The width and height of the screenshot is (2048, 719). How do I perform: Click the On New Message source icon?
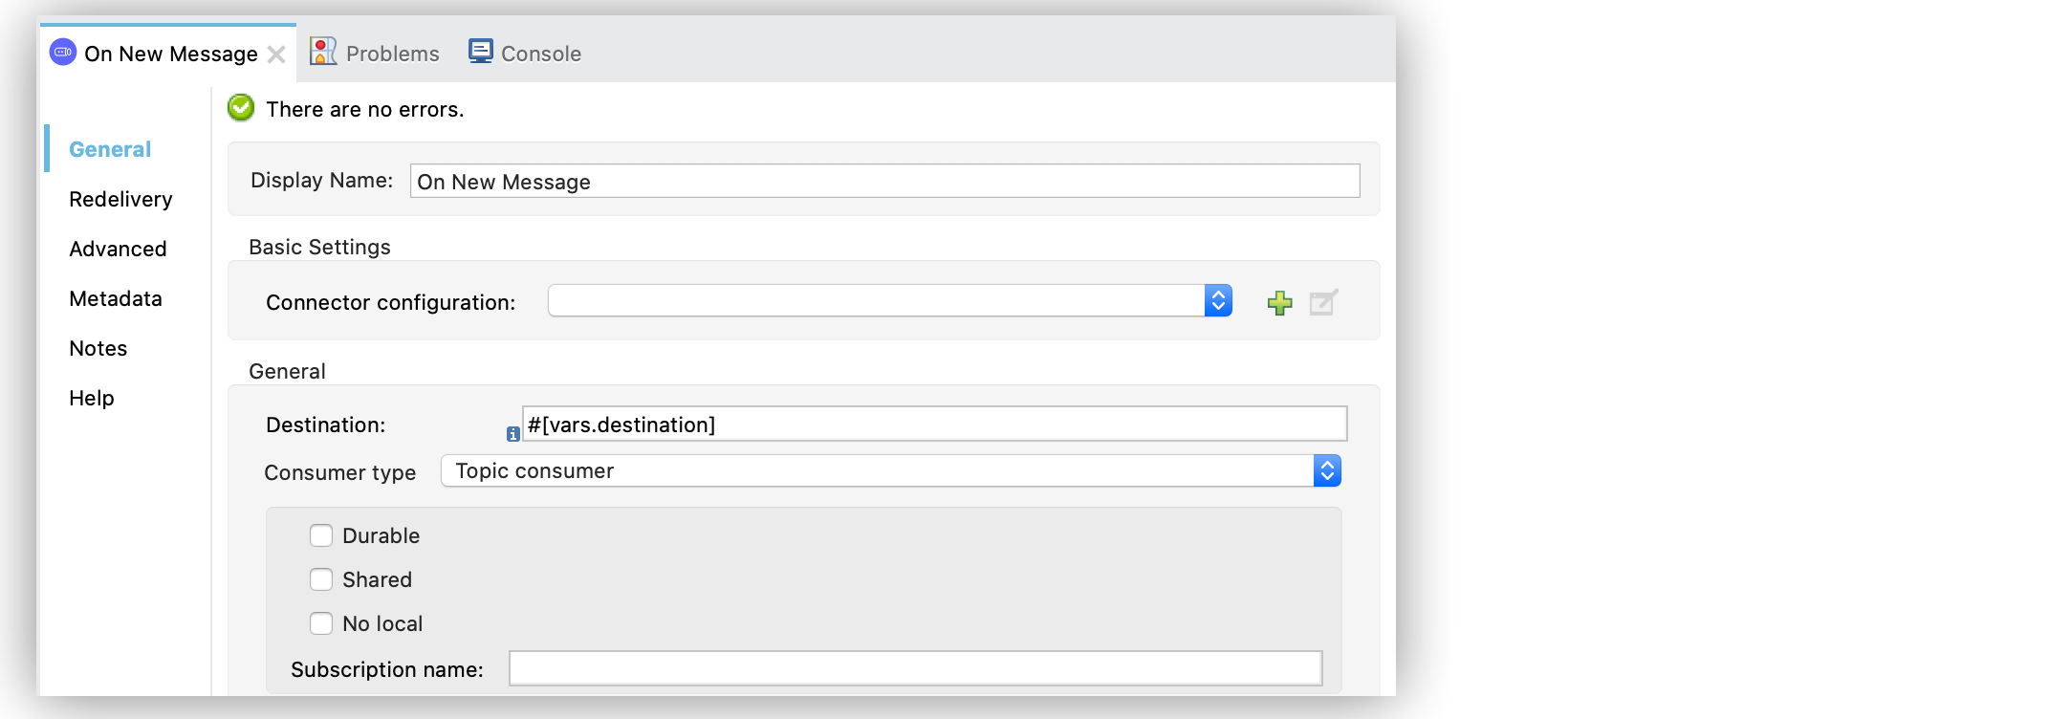click(x=63, y=53)
